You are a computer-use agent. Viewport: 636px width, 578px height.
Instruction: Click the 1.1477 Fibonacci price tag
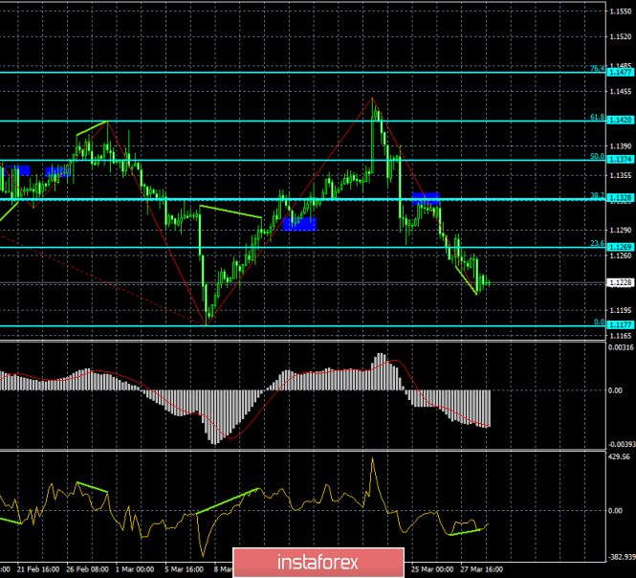619,72
